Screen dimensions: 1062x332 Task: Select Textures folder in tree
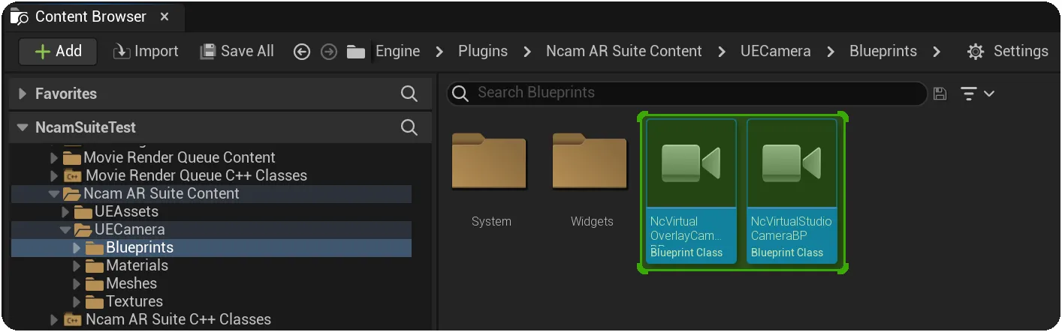pos(134,301)
